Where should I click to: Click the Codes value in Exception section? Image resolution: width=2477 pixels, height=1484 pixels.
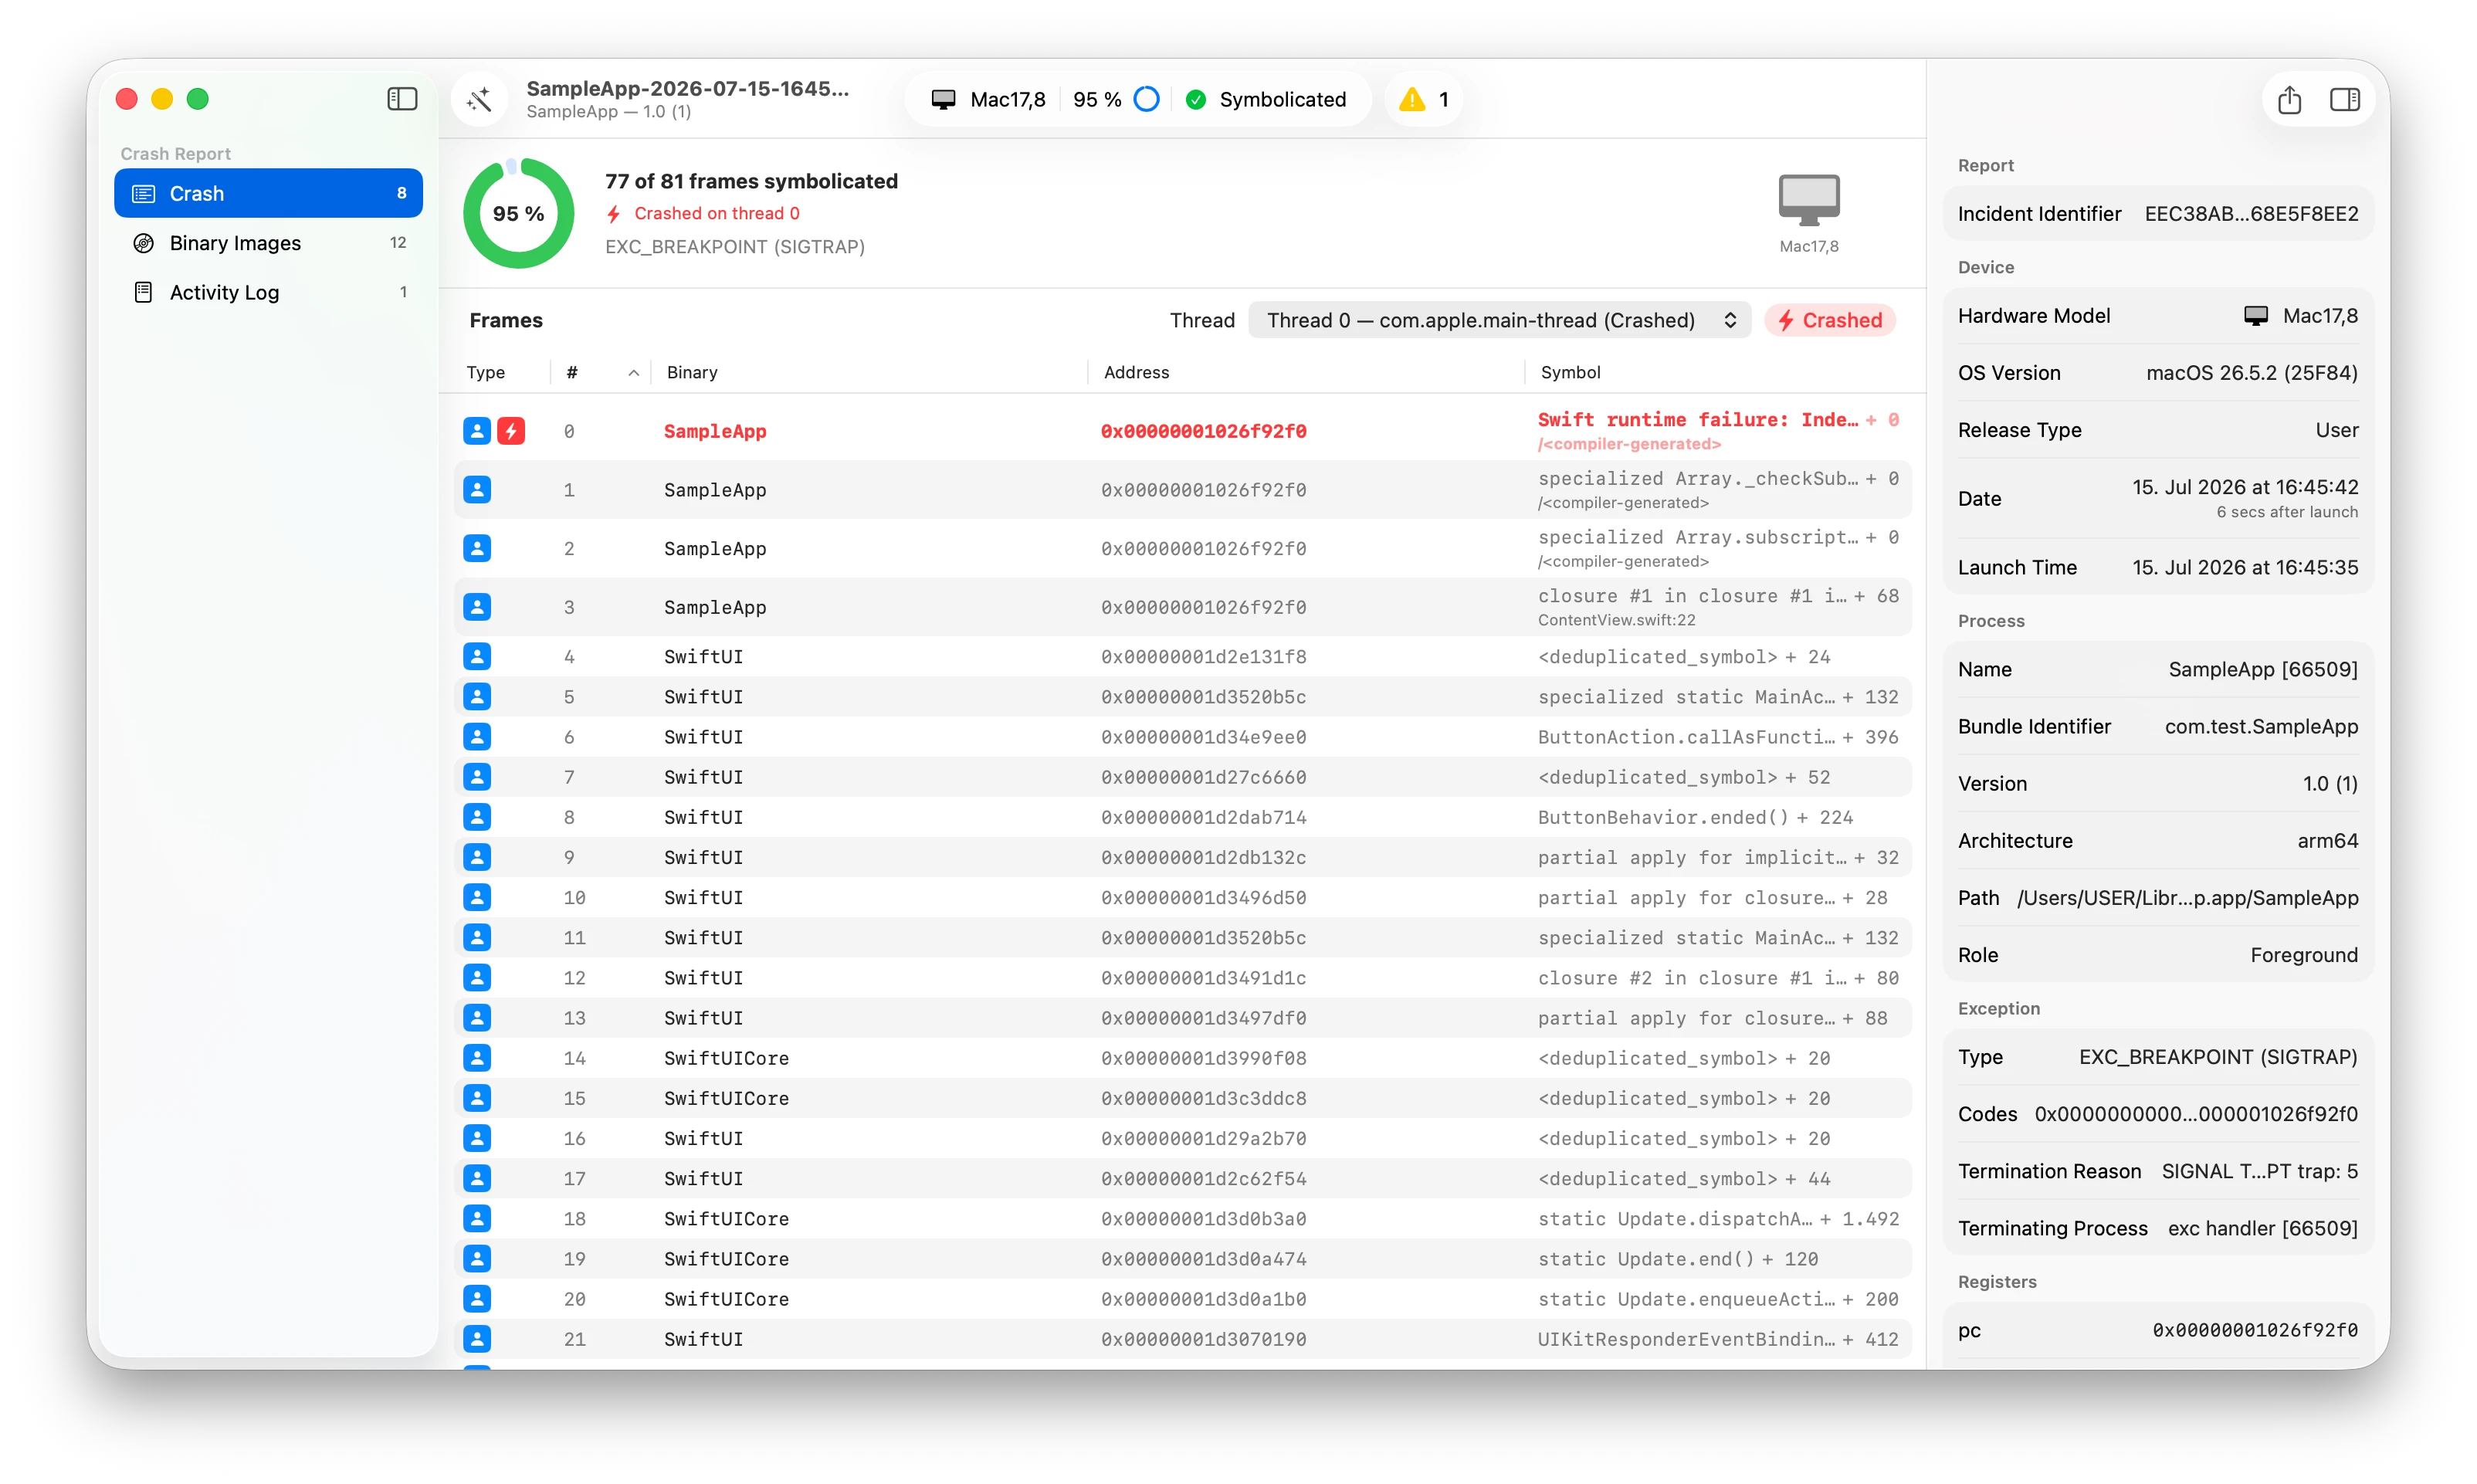[2196, 1114]
